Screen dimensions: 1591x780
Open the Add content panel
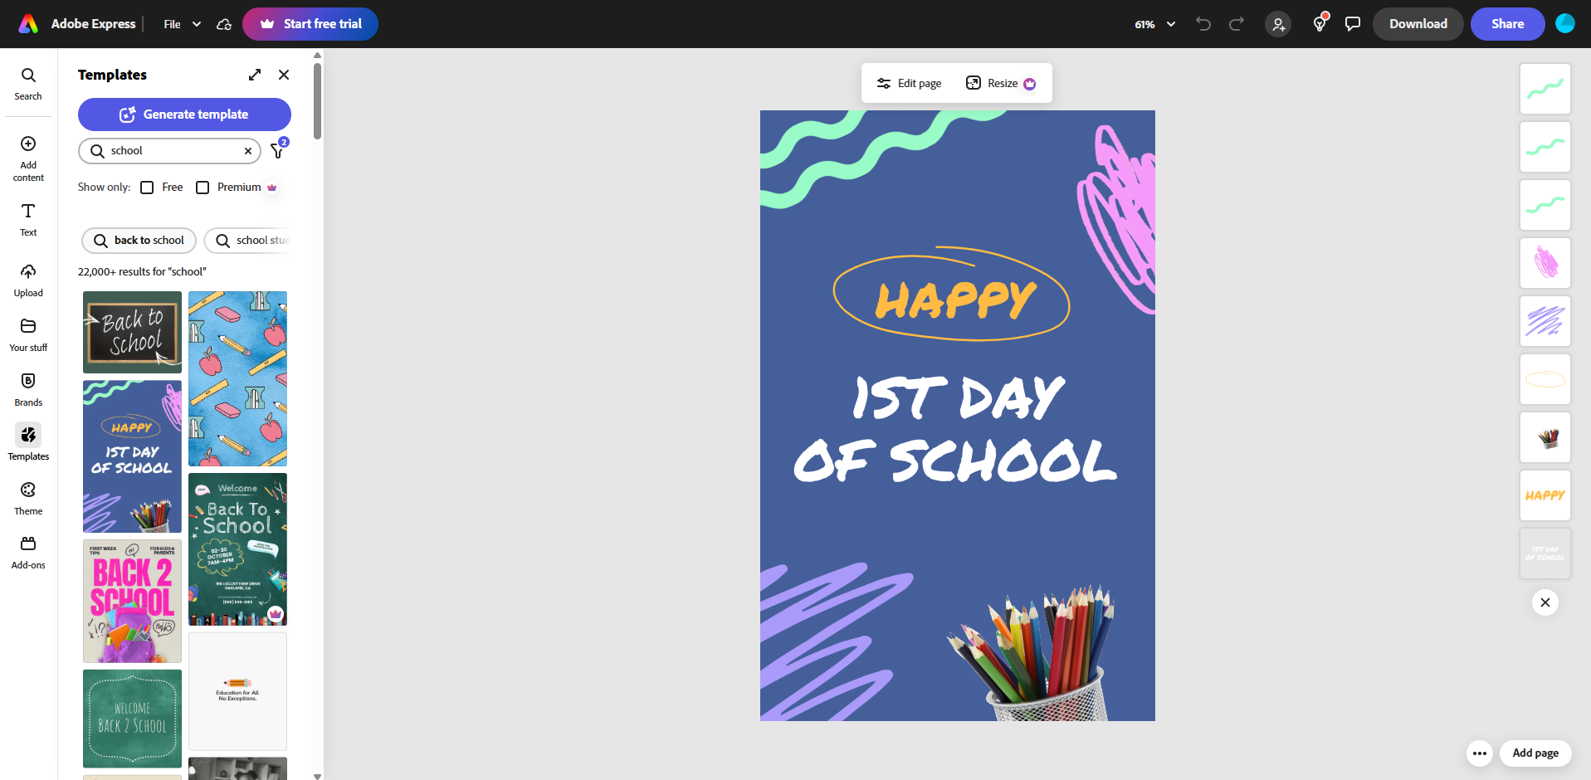point(27,156)
